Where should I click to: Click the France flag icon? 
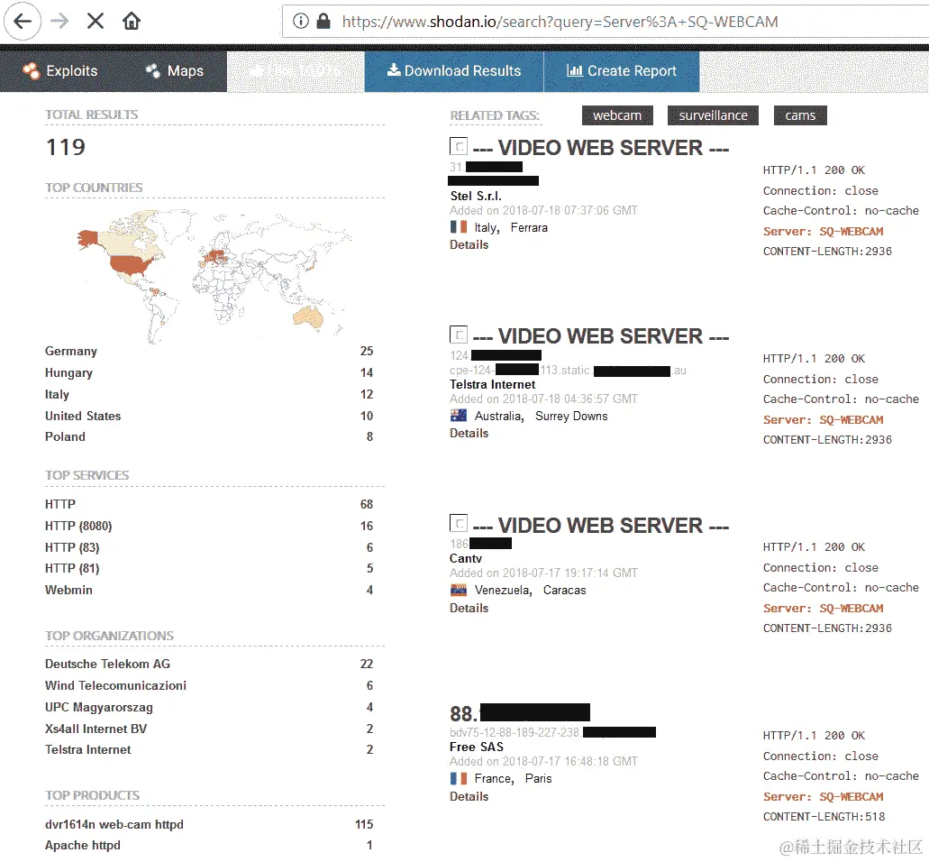(x=459, y=778)
